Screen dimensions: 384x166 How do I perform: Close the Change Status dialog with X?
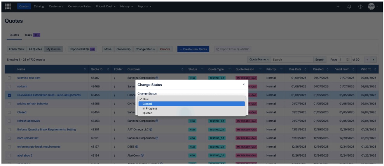(244, 84)
